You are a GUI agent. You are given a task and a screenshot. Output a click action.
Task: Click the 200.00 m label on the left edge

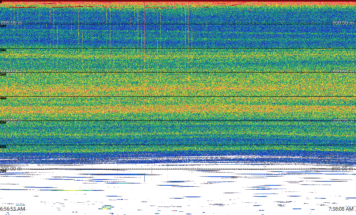click(x=11, y=169)
